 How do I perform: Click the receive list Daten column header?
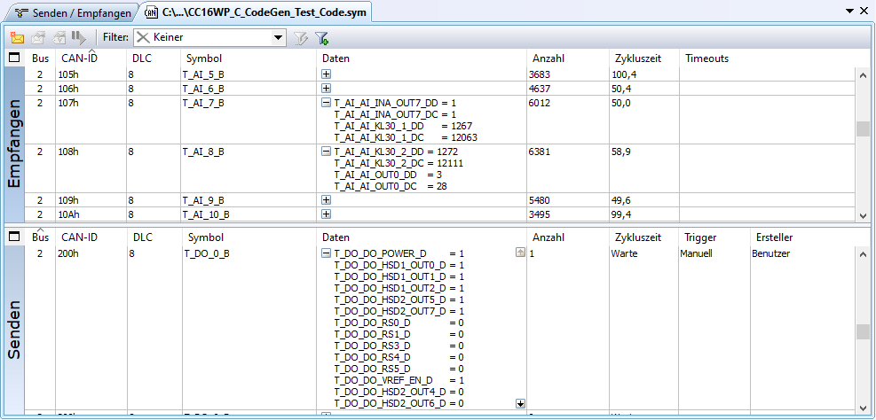tap(336, 58)
